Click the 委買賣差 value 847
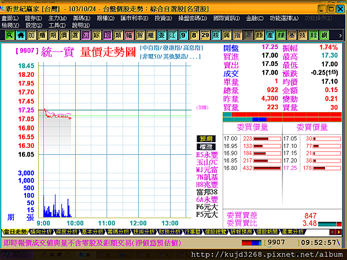The width and height of the screenshot is (347, 260). [310, 216]
